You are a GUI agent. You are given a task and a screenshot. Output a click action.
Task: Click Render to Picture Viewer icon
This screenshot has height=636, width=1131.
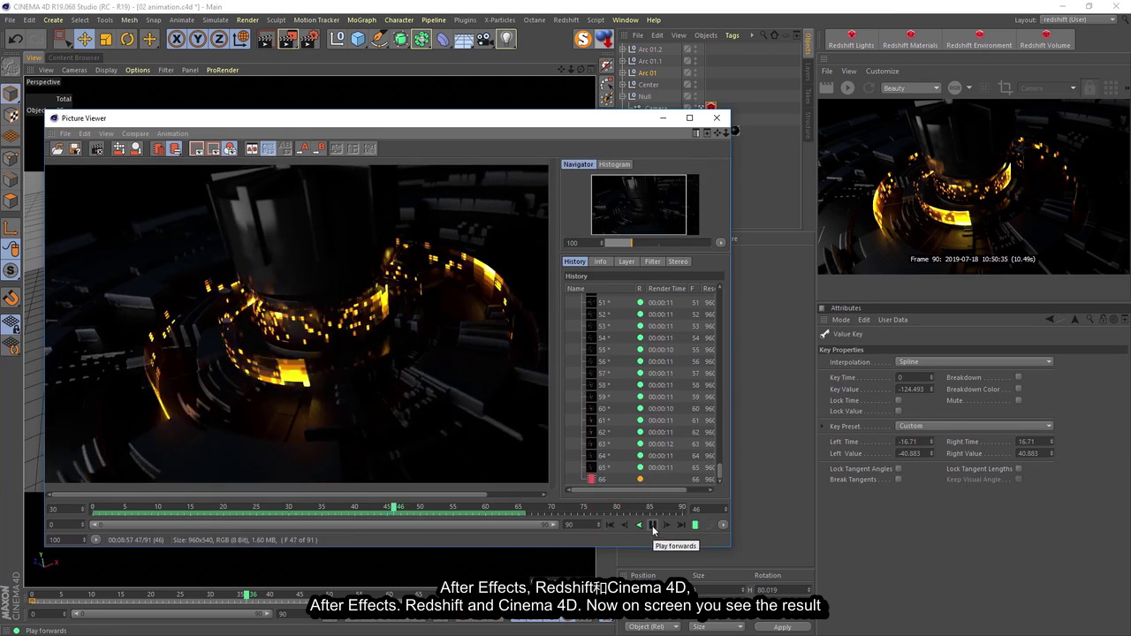coord(288,39)
